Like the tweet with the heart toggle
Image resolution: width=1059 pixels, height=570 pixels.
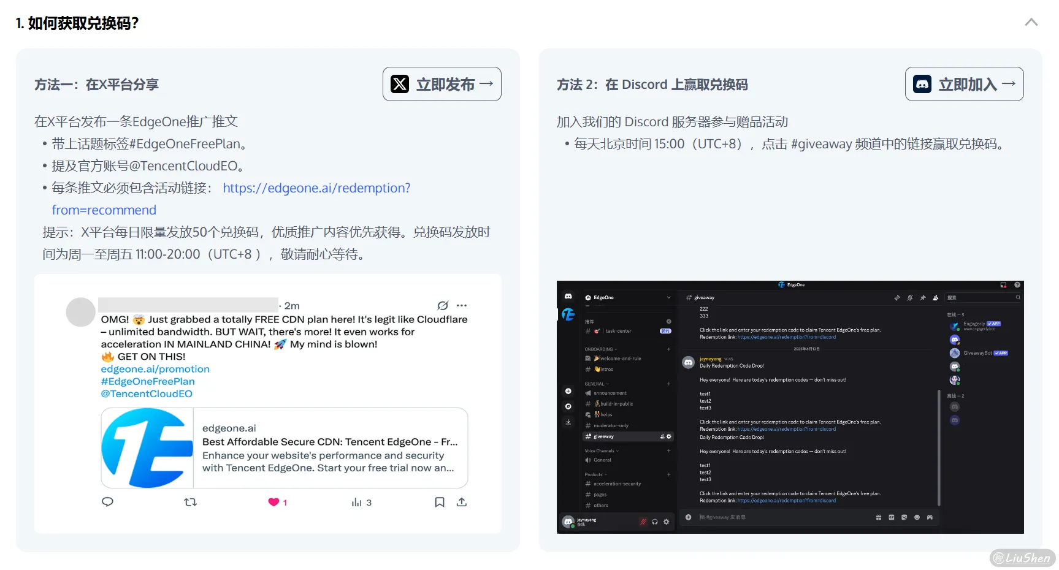[x=274, y=502]
